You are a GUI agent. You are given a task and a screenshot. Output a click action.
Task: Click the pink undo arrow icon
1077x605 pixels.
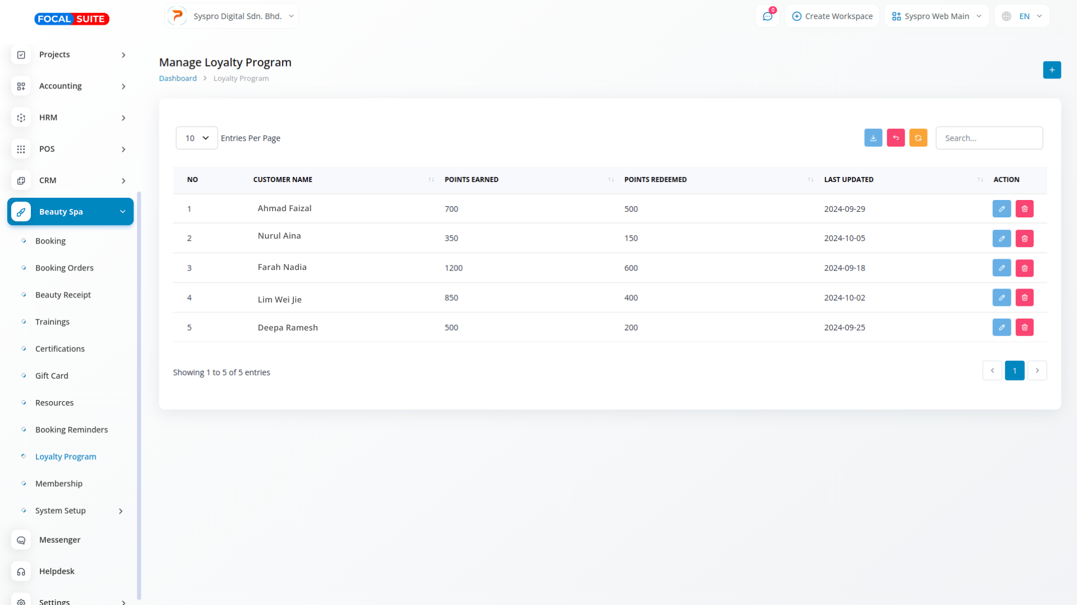pyautogui.click(x=895, y=138)
